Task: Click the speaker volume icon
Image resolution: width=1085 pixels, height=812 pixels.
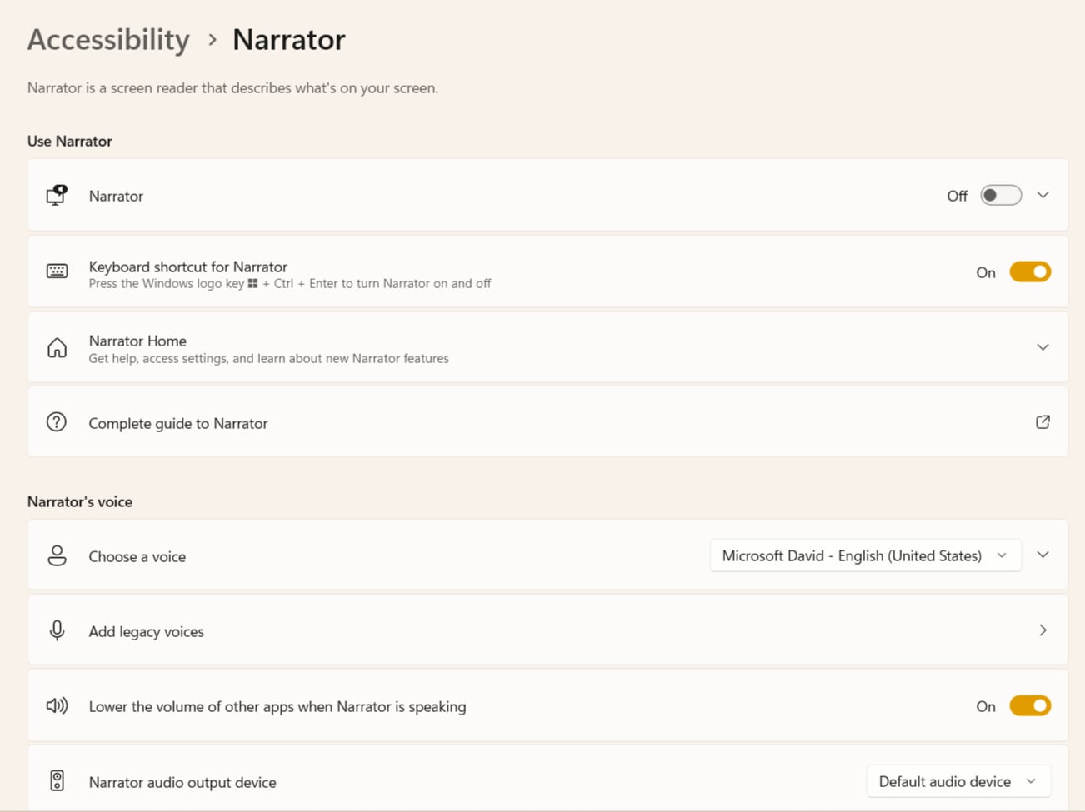Action: 57,706
